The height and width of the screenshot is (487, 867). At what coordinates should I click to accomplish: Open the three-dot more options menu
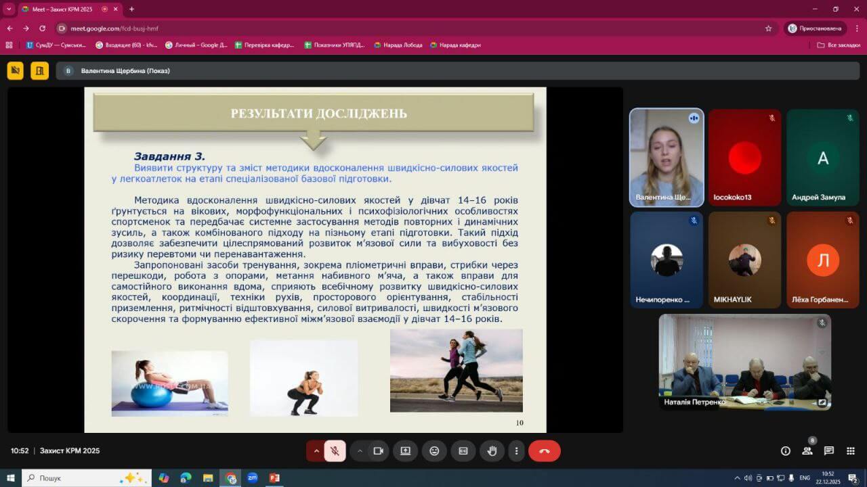pos(517,451)
